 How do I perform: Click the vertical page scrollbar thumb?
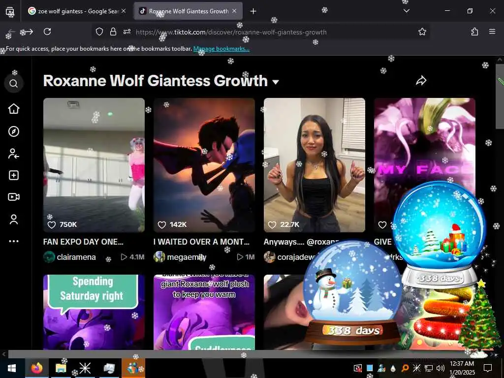coord(500,96)
